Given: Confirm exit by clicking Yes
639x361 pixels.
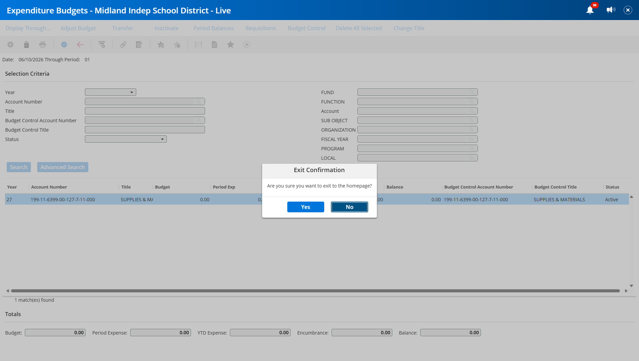Looking at the screenshot, I should (x=306, y=207).
